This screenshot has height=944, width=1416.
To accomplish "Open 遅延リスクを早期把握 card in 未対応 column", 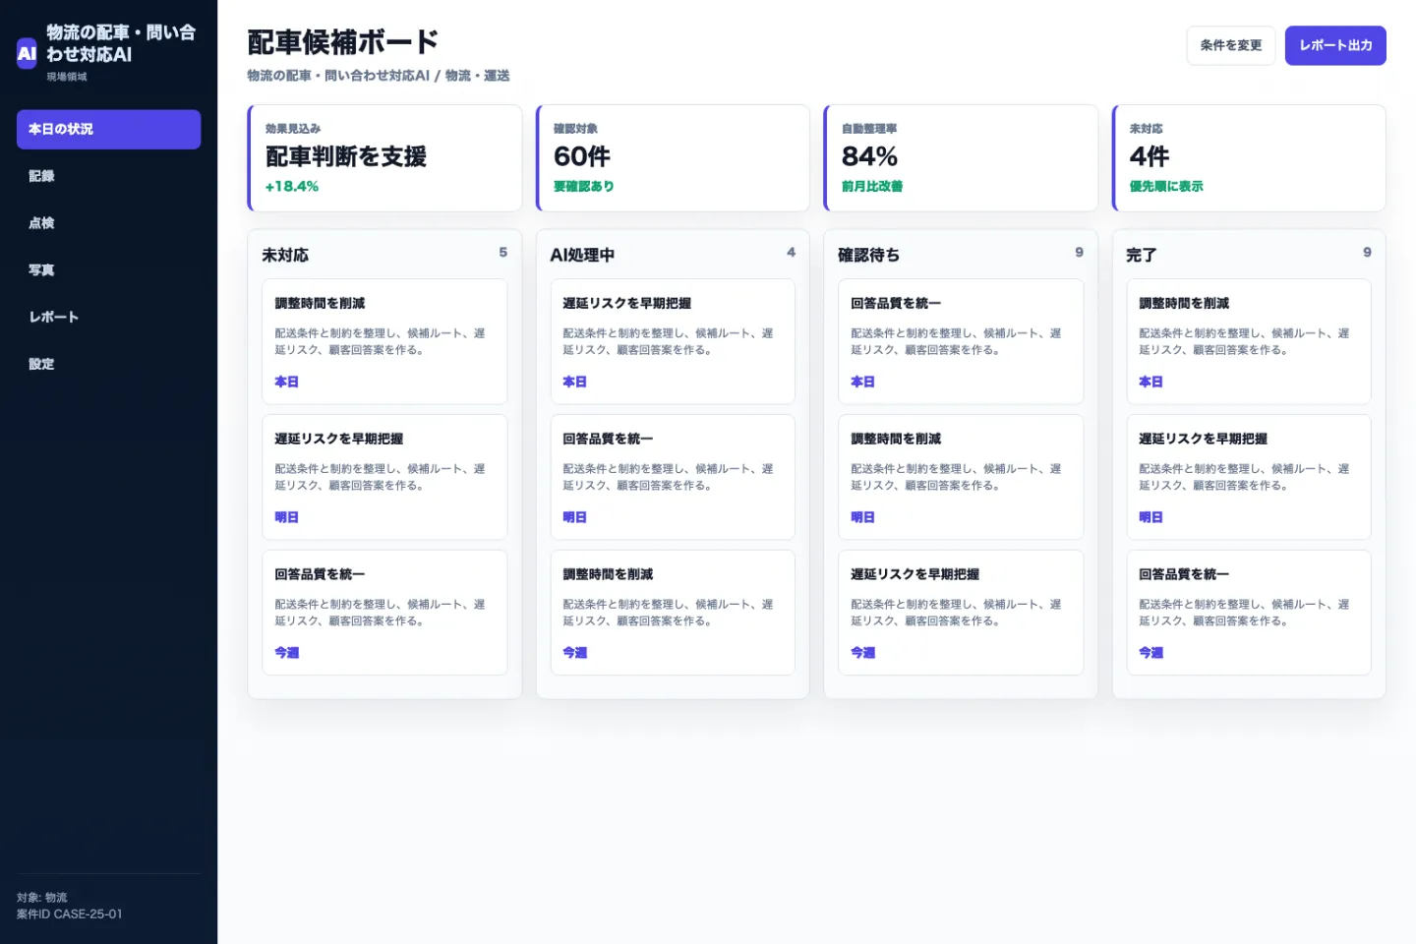I will tap(384, 477).
